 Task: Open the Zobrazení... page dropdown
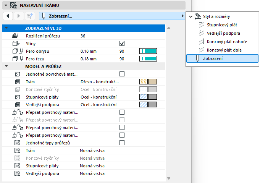[x=112, y=16]
